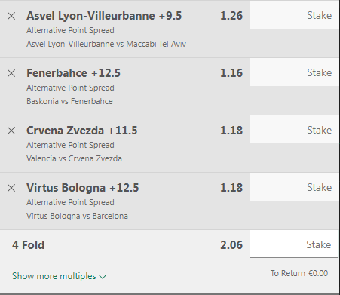Click the Show more multiples chevron arrow
Image resolution: width=340 pixels, height=295 pixels.
click(103, 277)
